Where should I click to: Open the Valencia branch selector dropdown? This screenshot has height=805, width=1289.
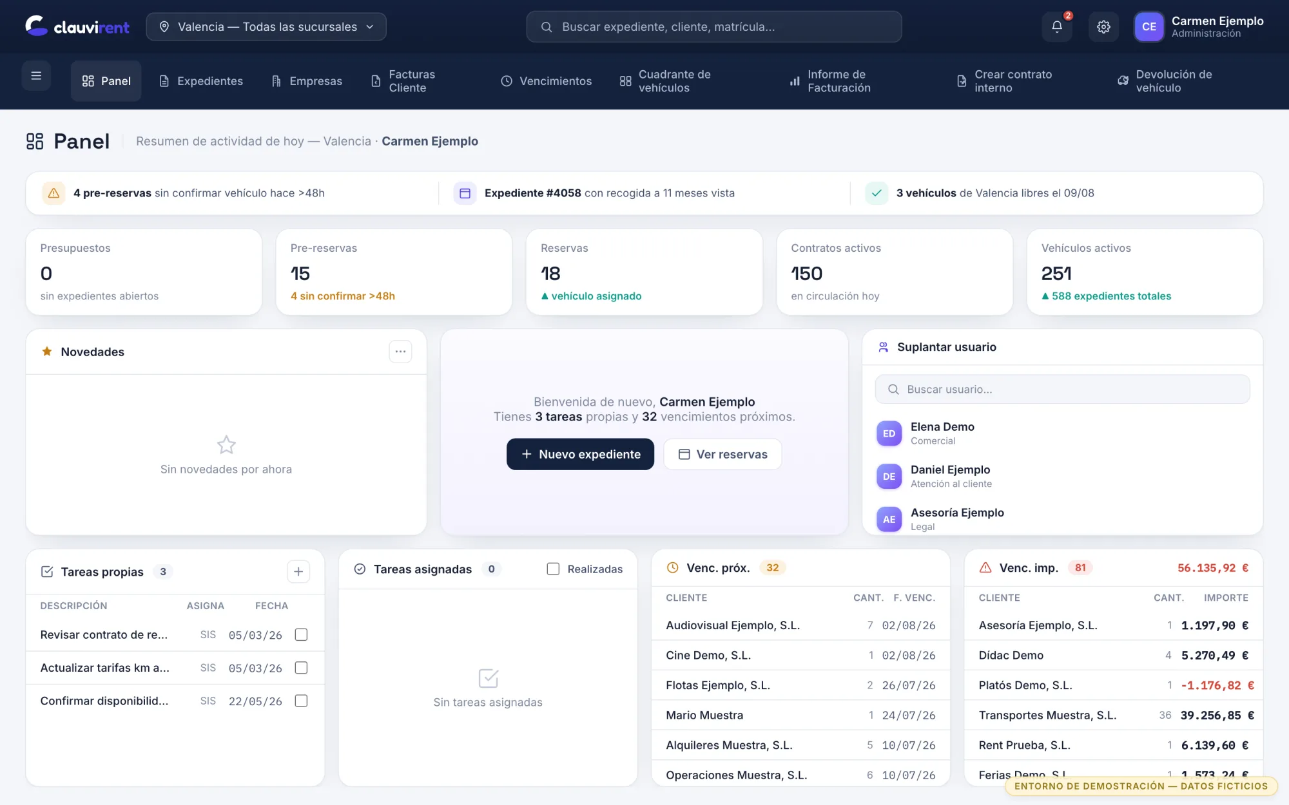point(266,27)
